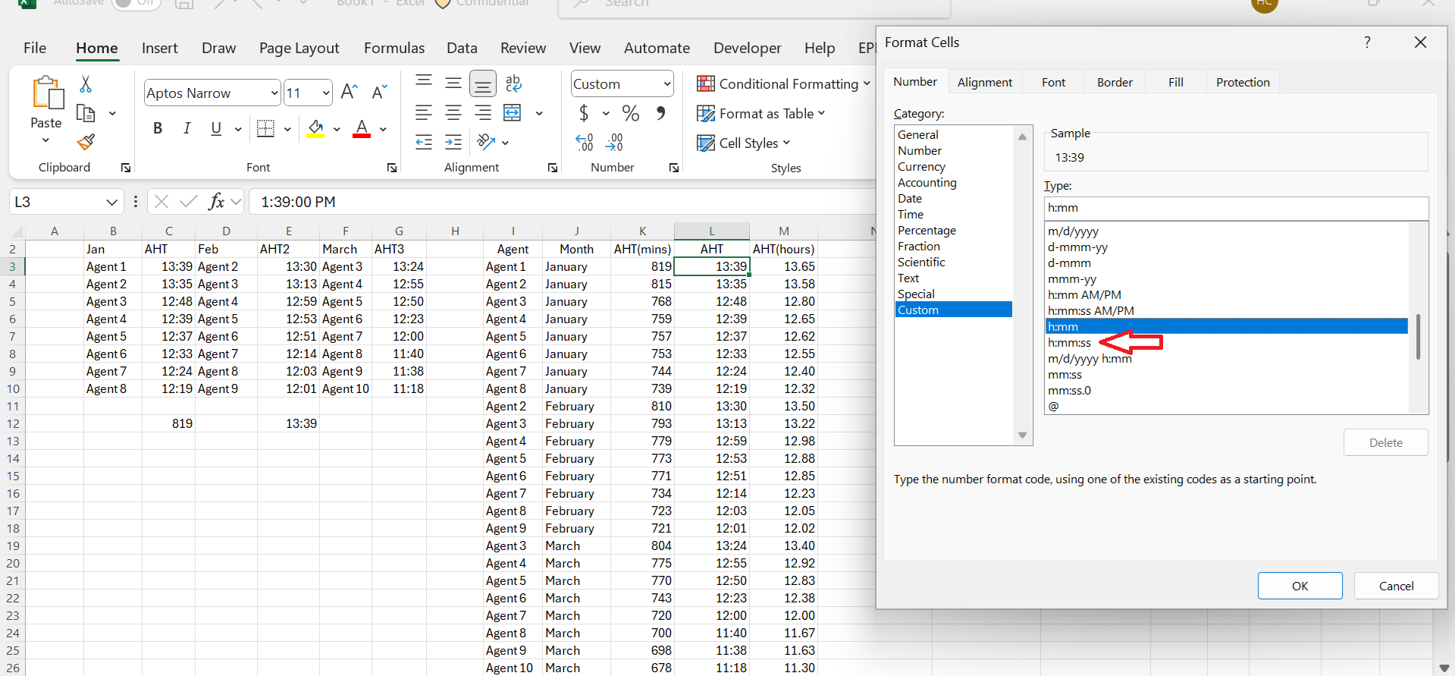Open fill color dropdown arrow

(337, 129)
